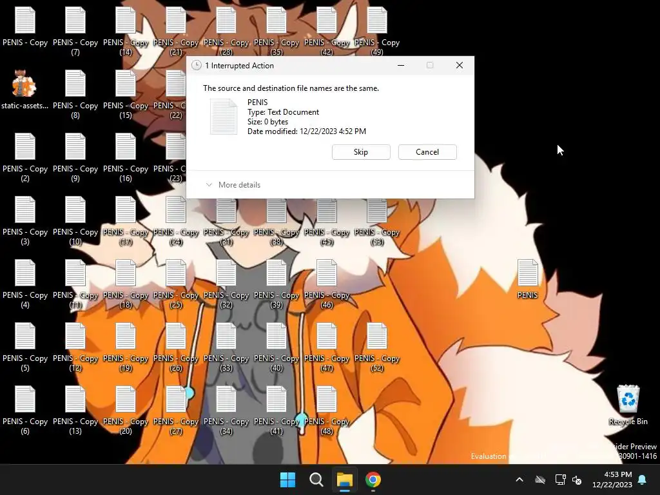Select the 'Copy (20)' text file icon

(126, 399)
